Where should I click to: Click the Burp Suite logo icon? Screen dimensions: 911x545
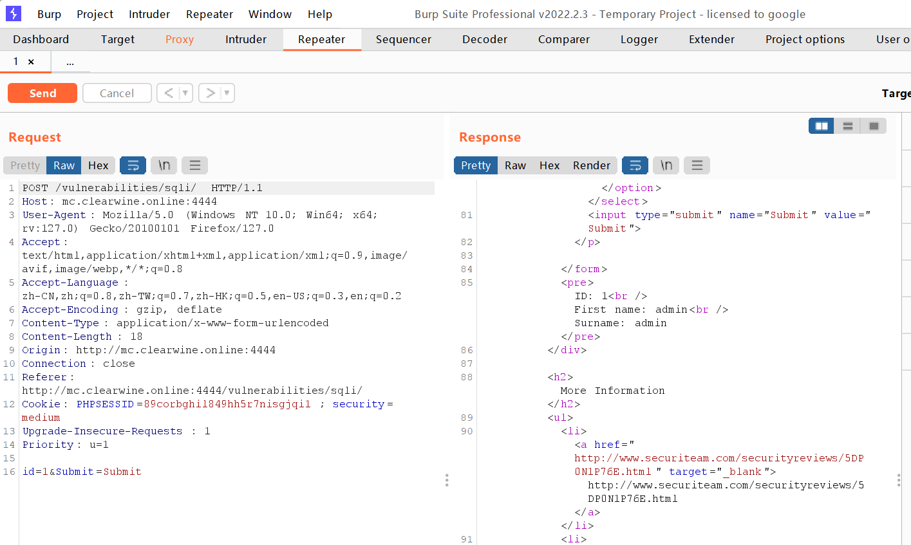[13, 14]
